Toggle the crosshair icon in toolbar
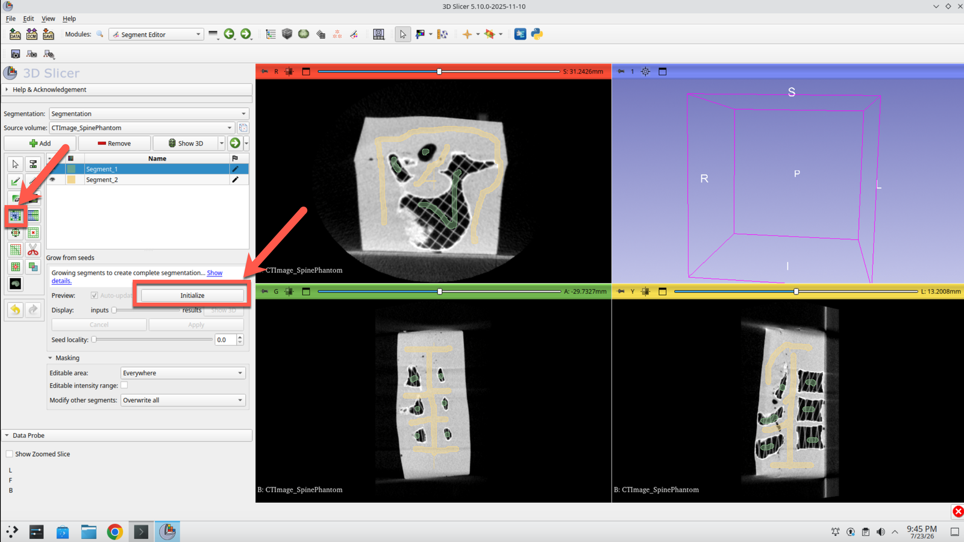 tap(467, 34)
